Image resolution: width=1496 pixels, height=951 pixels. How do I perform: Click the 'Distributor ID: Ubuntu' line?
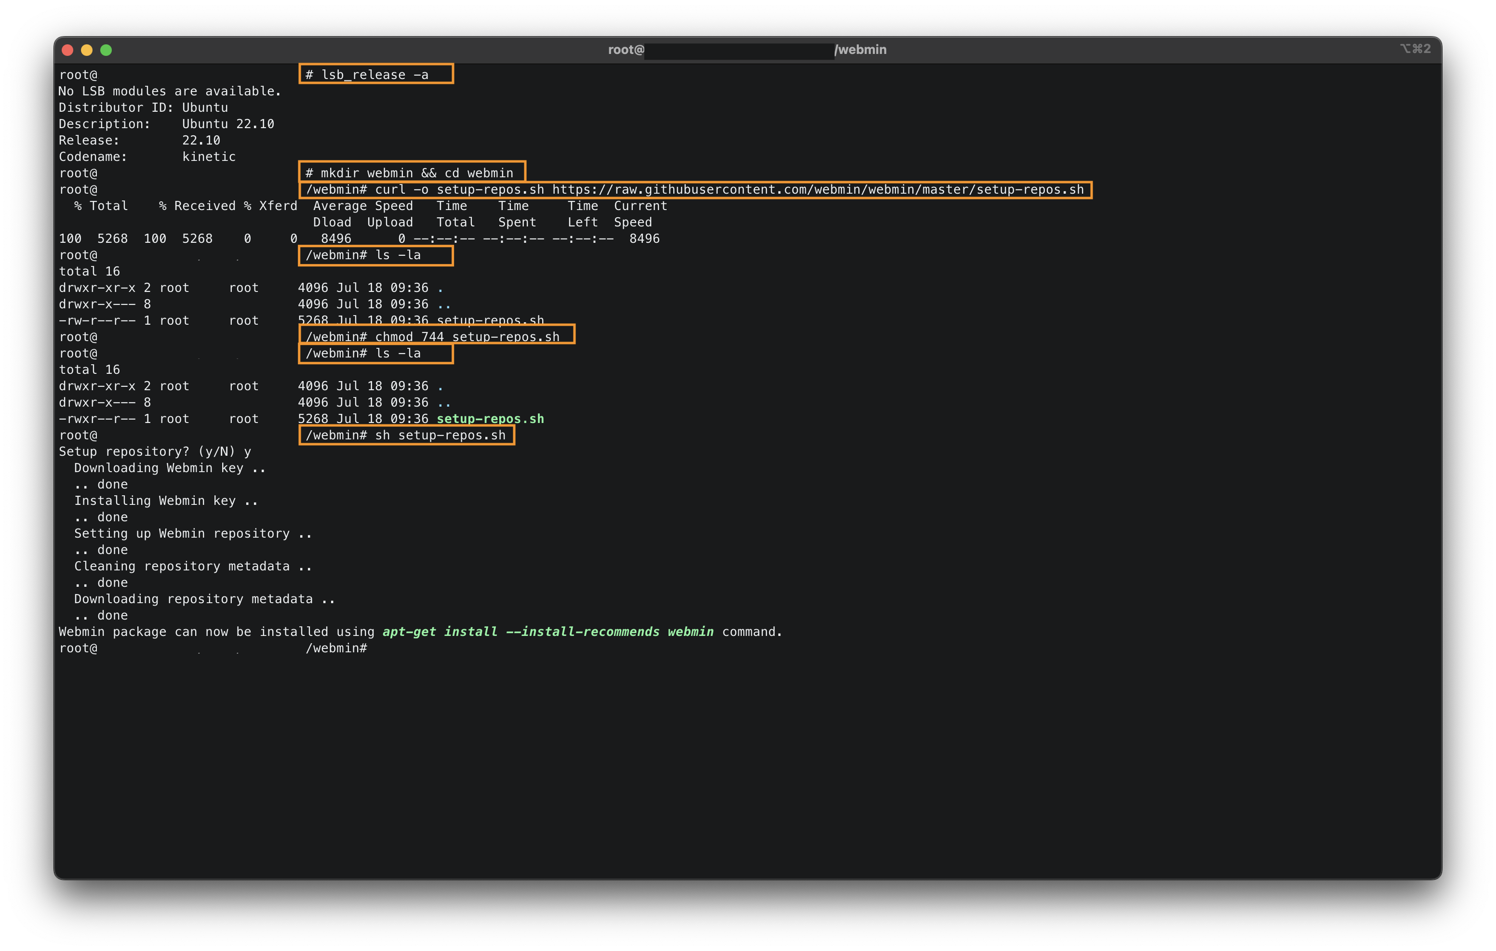(144, 107)
